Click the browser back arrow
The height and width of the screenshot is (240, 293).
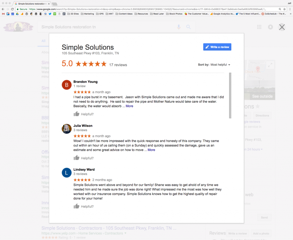[3, 9]
